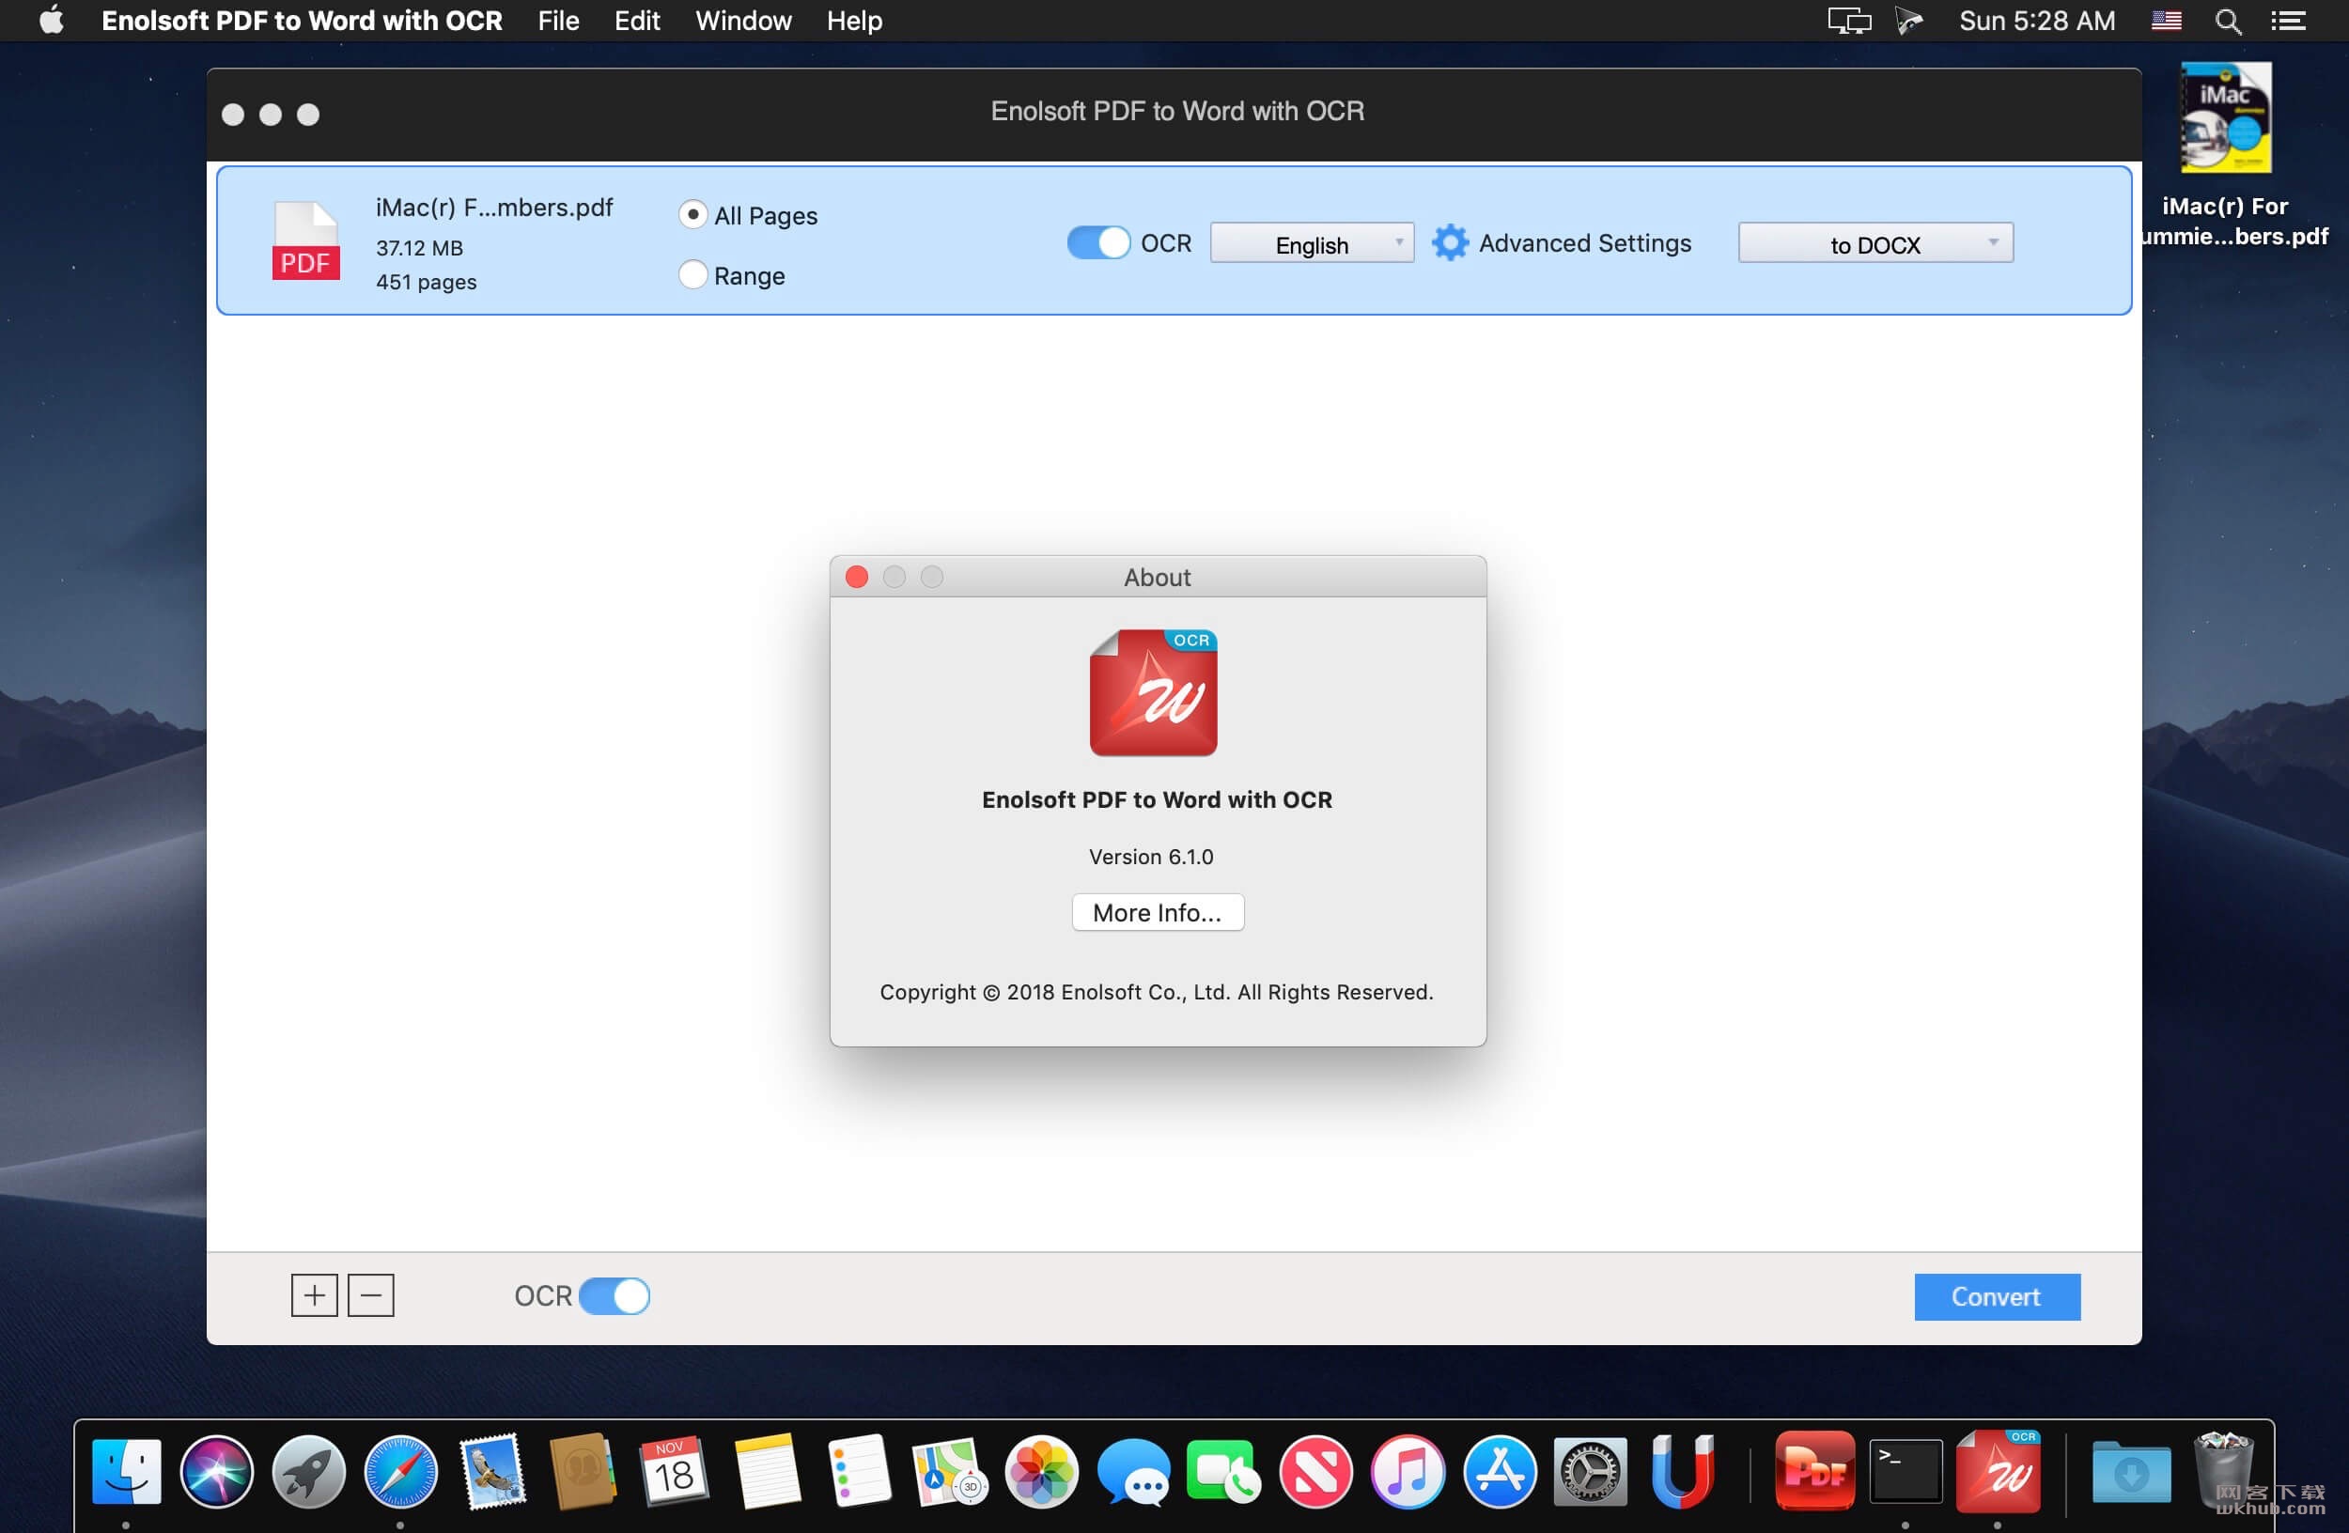The image size is (2349, 1533).
Task: Click Version 6.1.0 text in About
Action: tap(1151, 857)
